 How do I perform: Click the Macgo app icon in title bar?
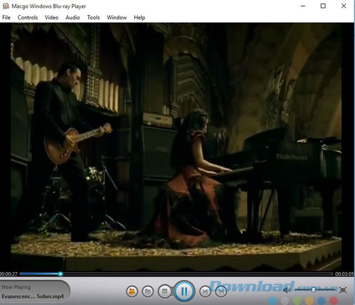pos(6,6)
